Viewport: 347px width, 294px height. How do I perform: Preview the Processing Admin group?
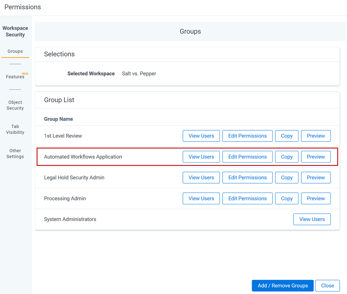click(316, 198)
